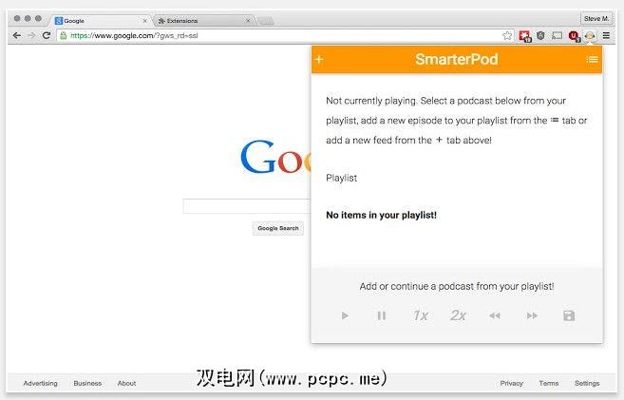Click the fast forward button in SmarterPod

532,315
